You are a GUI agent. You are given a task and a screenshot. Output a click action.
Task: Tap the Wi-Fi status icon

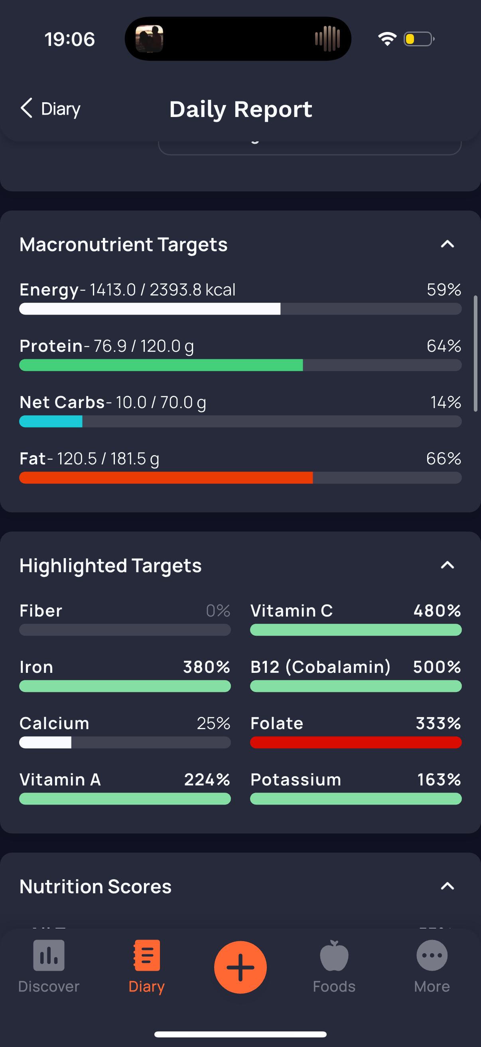coord(387,39)
